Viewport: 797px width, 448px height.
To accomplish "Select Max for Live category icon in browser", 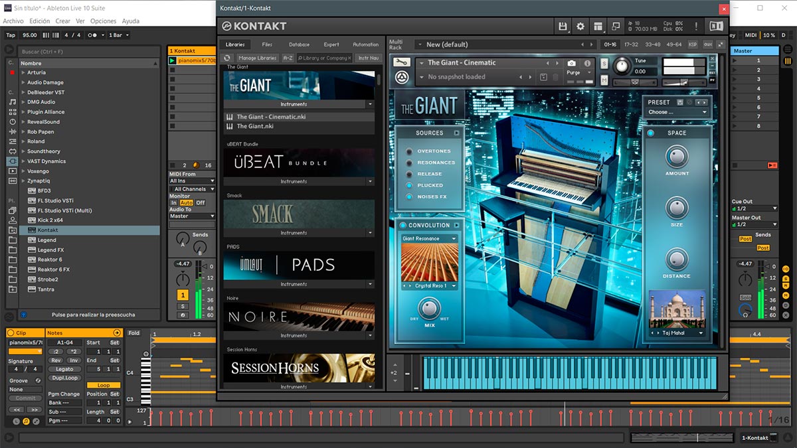I will click(x=12, y=151).
